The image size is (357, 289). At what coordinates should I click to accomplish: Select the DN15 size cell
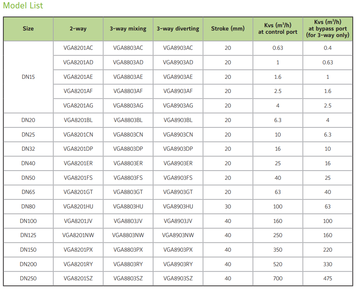coord(28,77)
